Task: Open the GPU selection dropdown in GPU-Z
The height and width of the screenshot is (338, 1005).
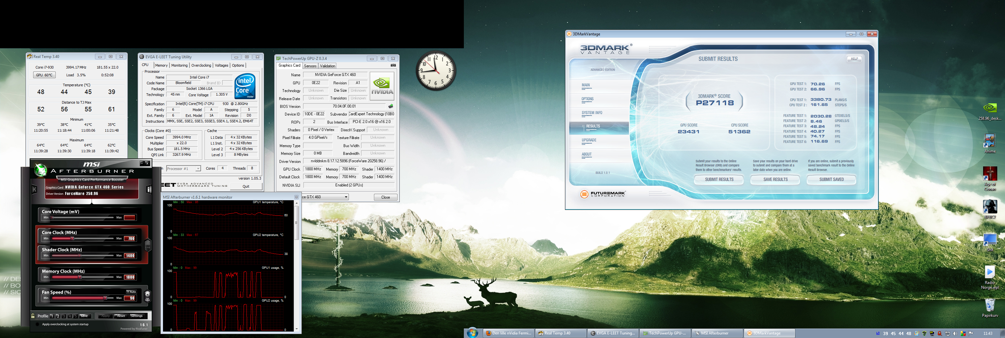Action: [x=325, y=197]
